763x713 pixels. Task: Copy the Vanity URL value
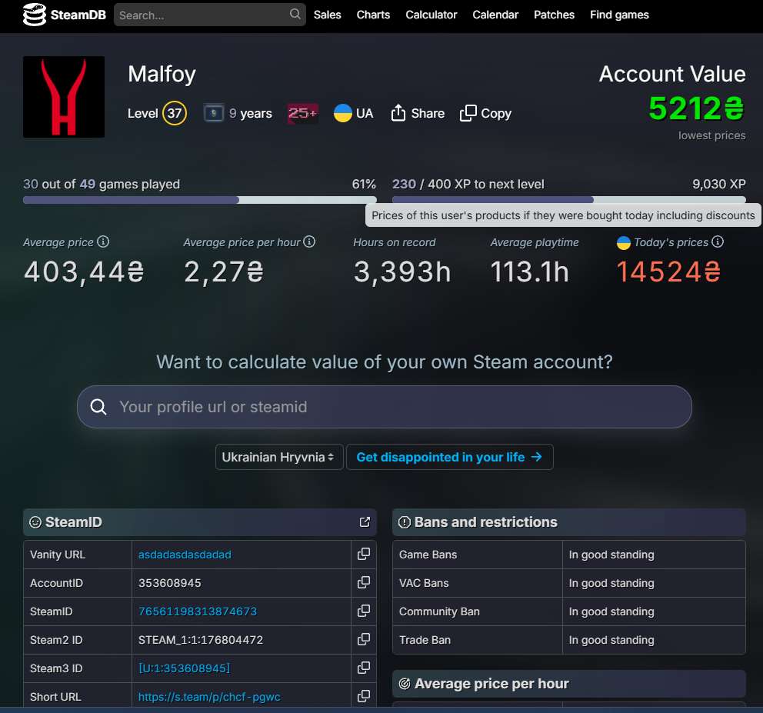click(364, 554)
